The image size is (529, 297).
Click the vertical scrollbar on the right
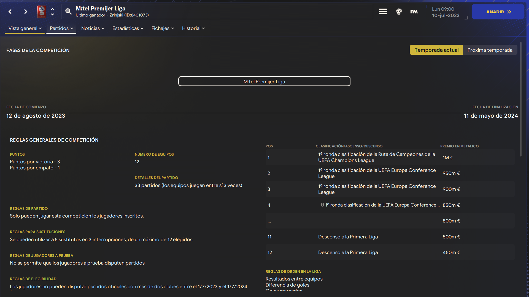point(521,99)
